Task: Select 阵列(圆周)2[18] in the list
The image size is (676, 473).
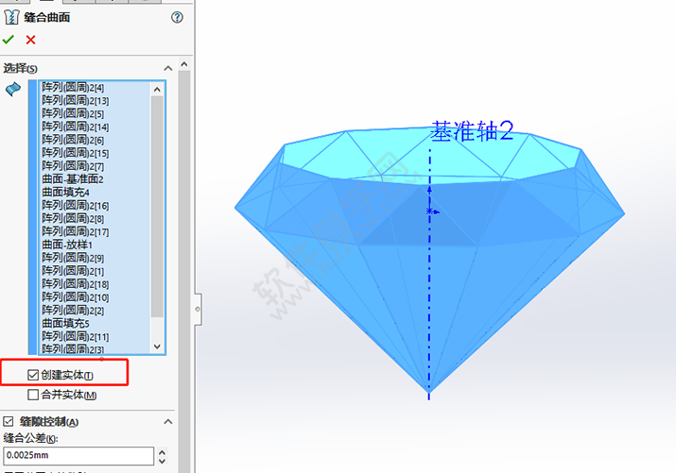Action: point(76,284)
